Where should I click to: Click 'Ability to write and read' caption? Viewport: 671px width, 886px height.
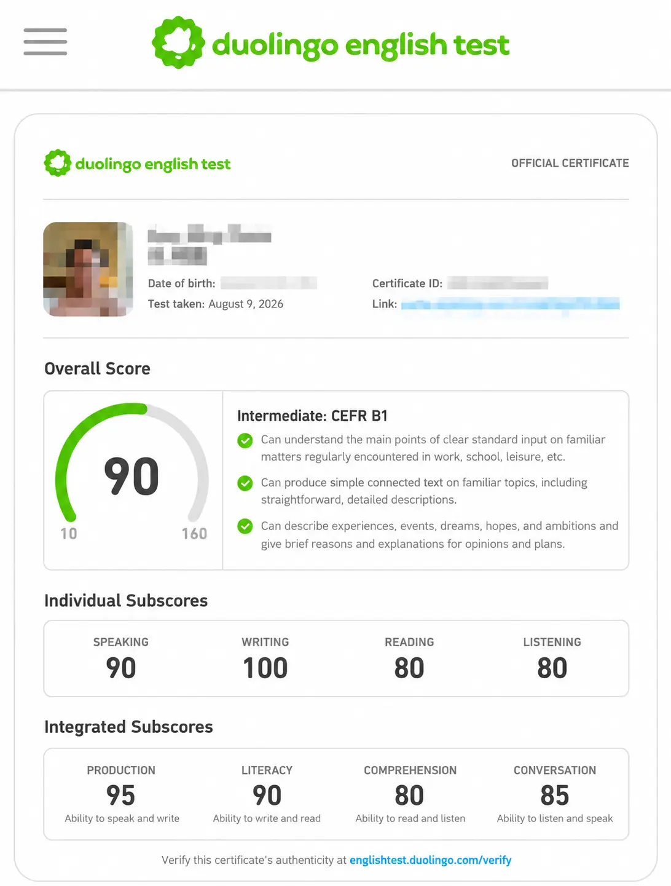pos(267,818)
